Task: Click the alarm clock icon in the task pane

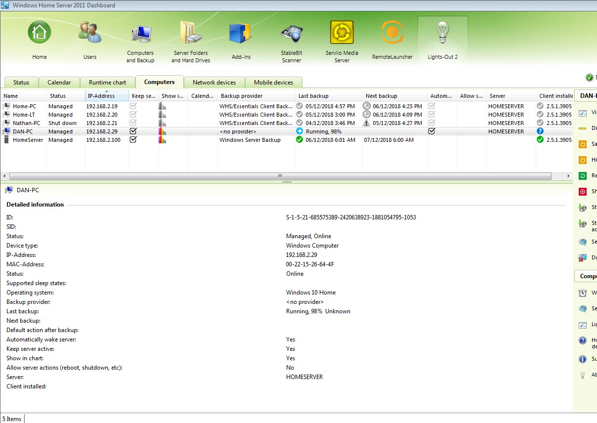Action: [582, 293]
